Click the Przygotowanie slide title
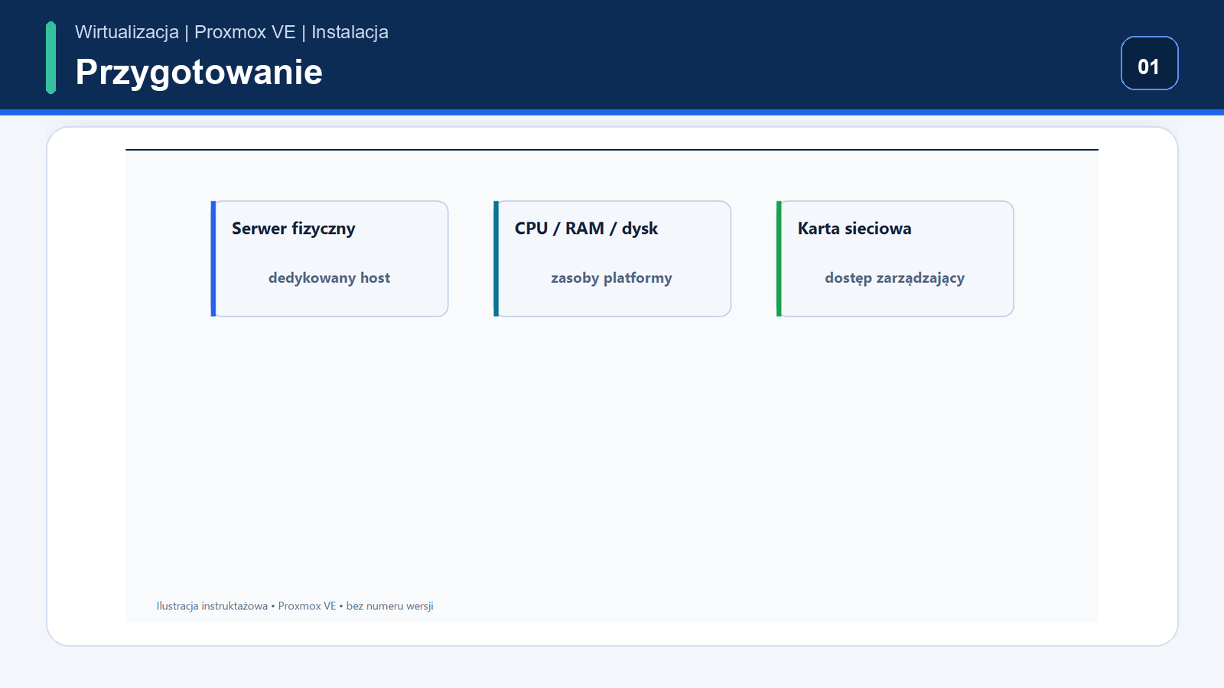 pos(199,72)
